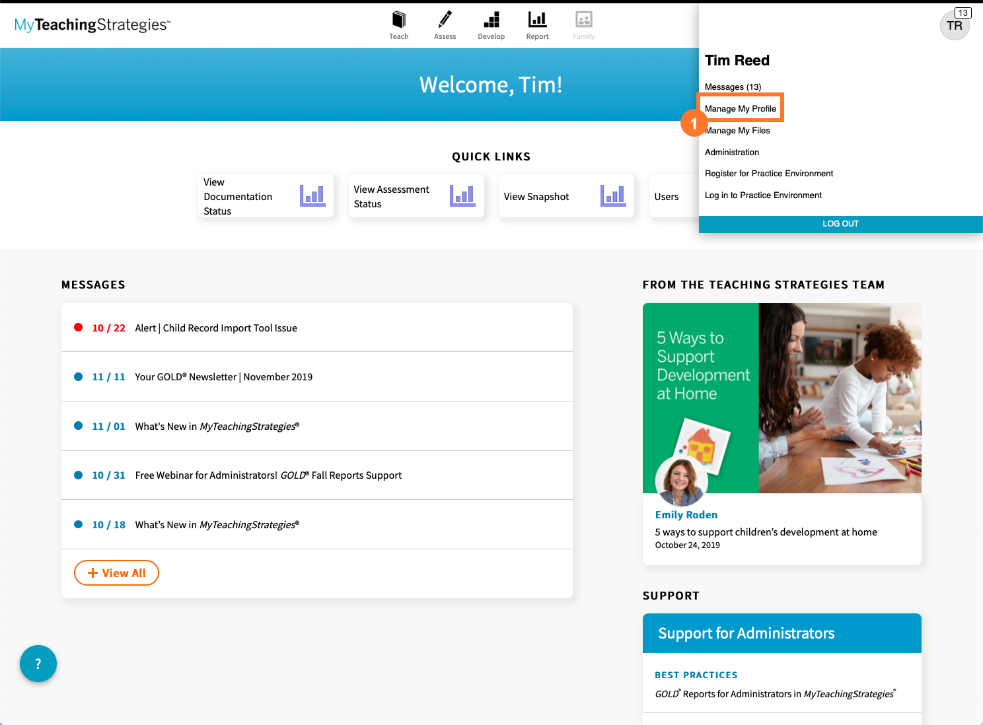
Task: Click the LOG OUT button
Action: click(840, 224)
